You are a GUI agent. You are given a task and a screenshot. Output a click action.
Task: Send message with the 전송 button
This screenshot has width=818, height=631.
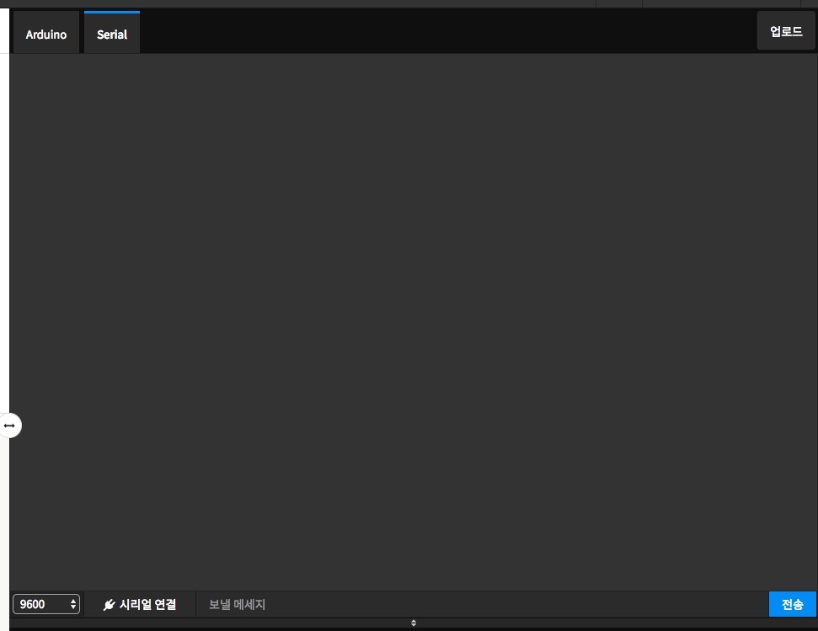[793, 604]
